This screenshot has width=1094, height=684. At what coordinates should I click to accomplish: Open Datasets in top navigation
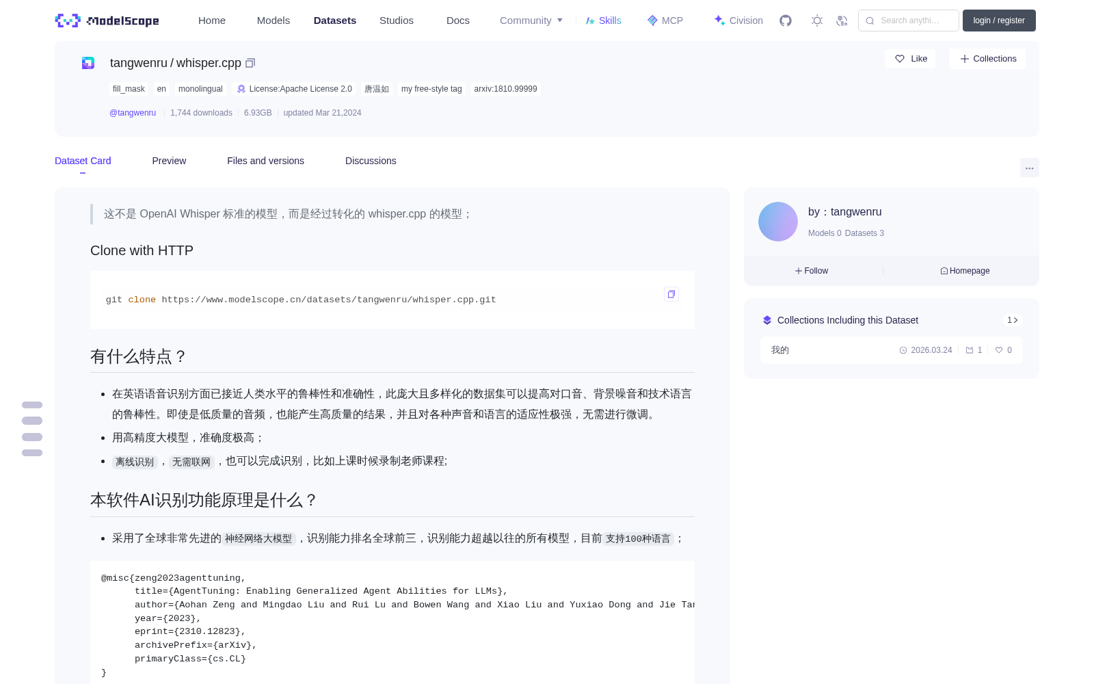(335, 21)
